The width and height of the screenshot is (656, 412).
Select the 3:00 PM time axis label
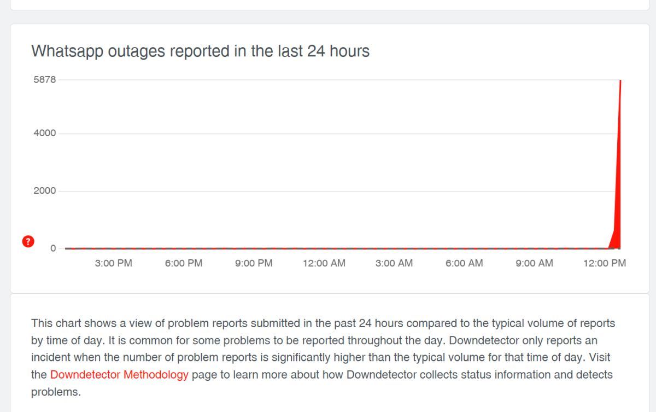tap(113, 263)
